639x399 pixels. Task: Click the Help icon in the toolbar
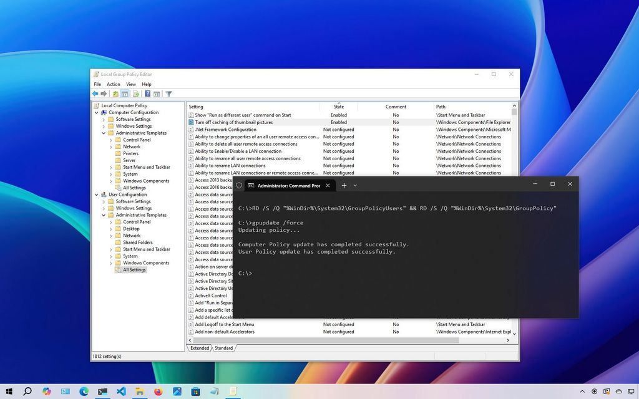point(147,94)
